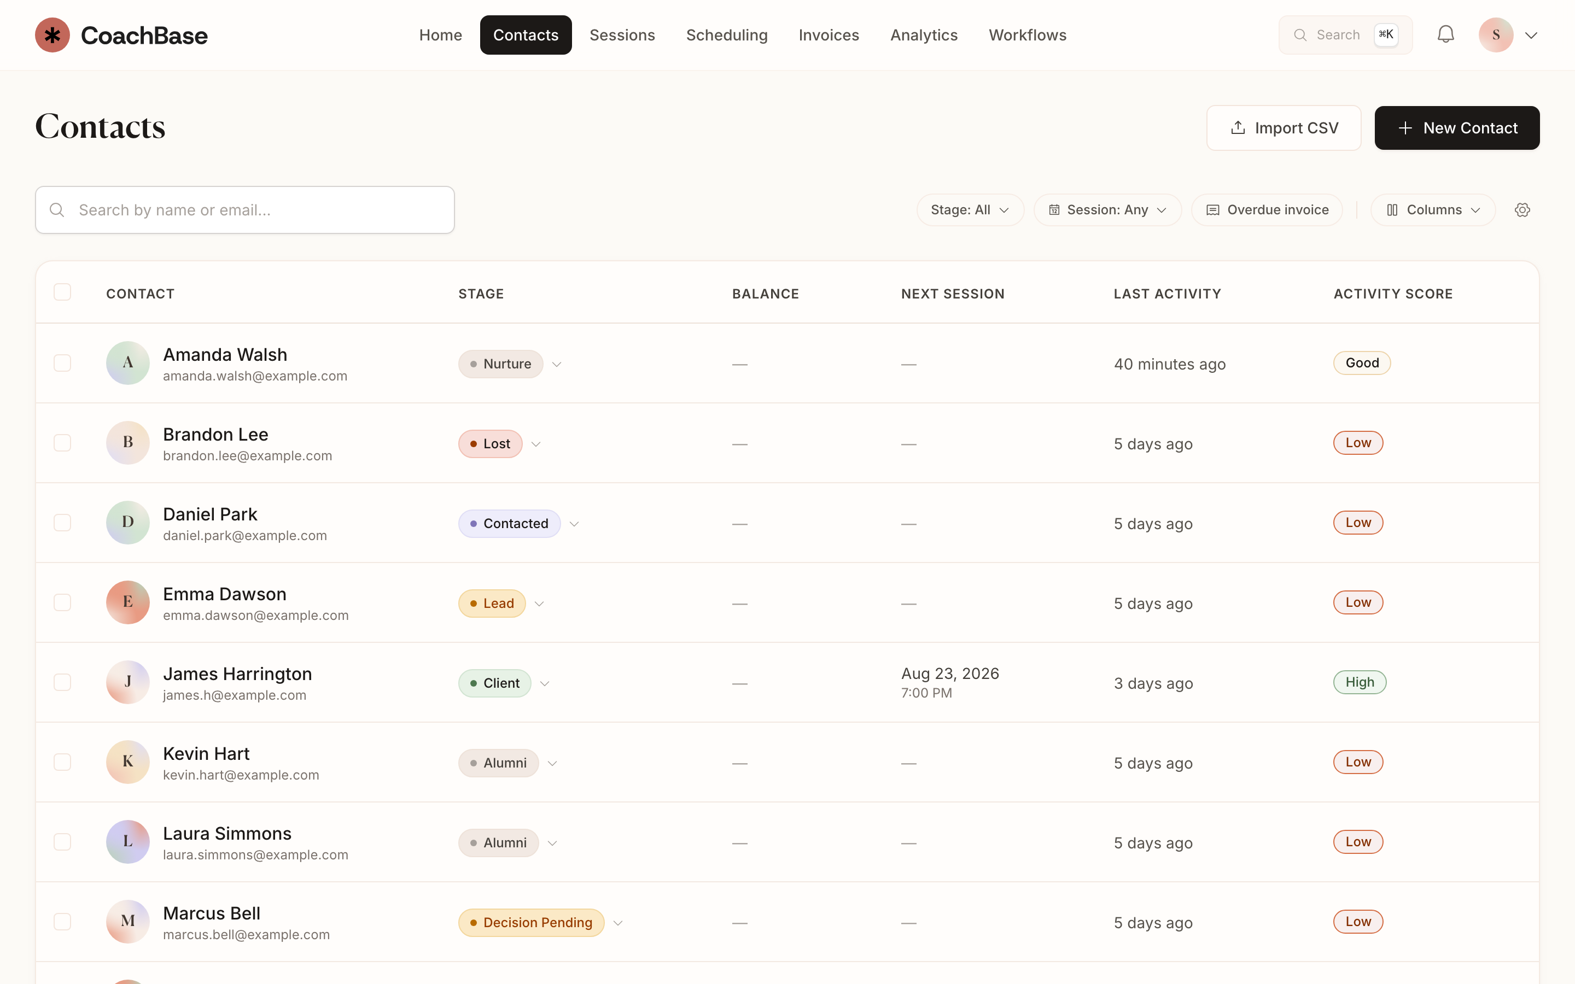
Task: Click the Activity Score column header
Action: coord(1393,294)
